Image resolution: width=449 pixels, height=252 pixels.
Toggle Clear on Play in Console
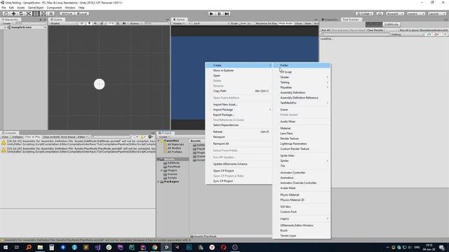click(x=33, y=137)
